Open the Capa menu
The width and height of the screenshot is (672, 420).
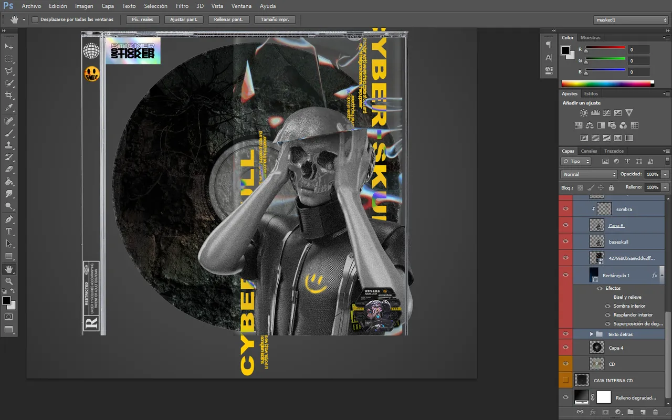pyautogui.click(x=108, y=6)
